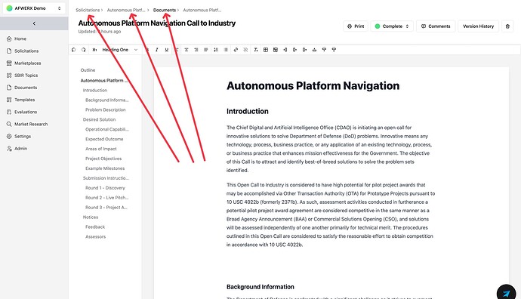Screen dimensions: 521x299
Task: Jump to Introduction in the outline
Action: [95, 91]
